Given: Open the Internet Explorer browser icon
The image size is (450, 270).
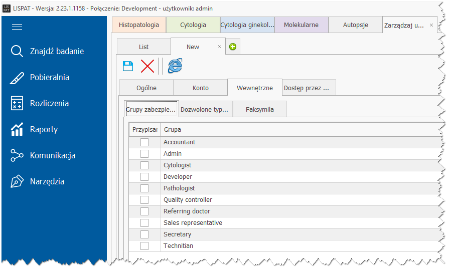Looking at the screenshot, I should click(x=175, y=66).
